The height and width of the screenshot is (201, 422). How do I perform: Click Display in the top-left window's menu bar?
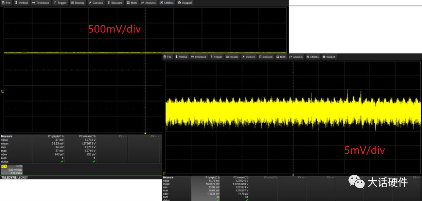(x=78, y=3)
